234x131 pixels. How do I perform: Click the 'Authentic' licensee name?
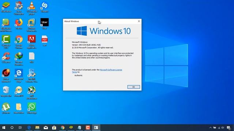click(x=79, y=75)
